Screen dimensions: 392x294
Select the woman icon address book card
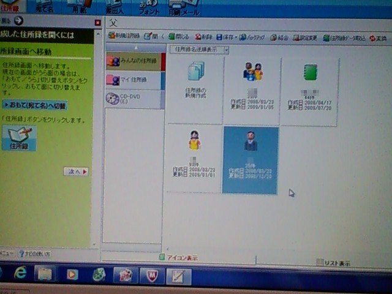194,158
